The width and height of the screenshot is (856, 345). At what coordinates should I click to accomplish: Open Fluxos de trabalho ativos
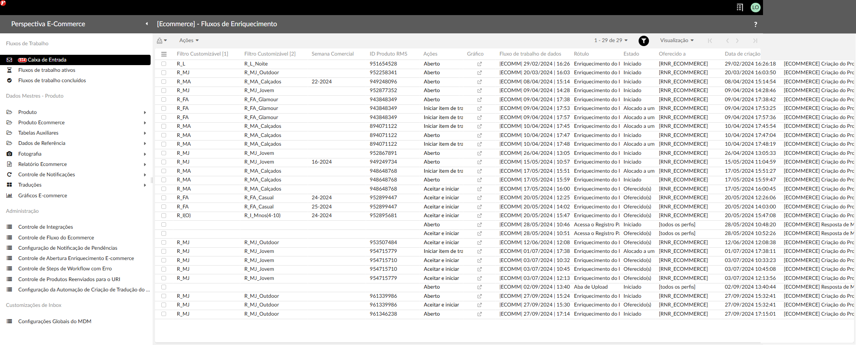[46, 70]
